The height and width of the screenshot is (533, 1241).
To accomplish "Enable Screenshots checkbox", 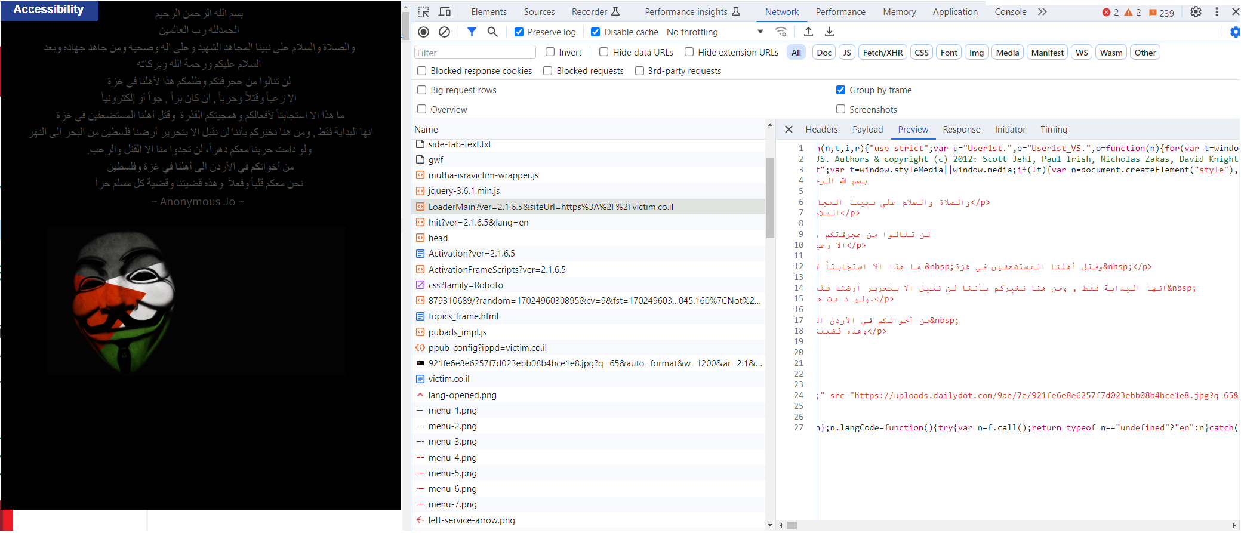I will [x=841, y=110].
